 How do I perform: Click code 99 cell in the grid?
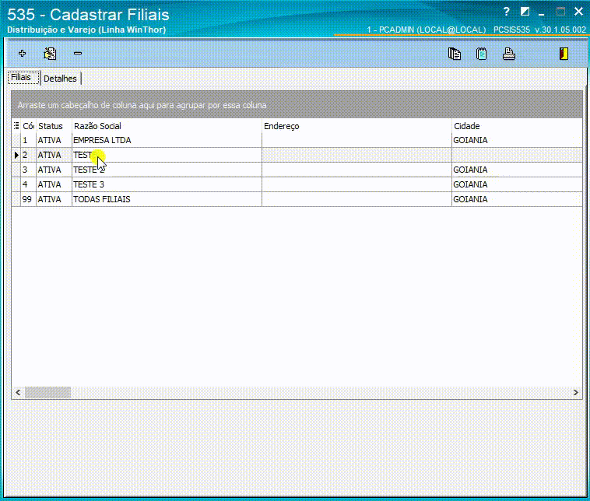[28, 199]
